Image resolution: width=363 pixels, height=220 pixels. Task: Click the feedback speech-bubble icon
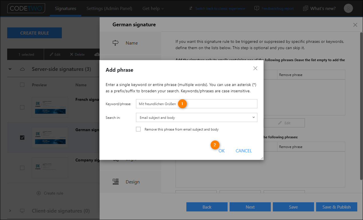point(257,9)
